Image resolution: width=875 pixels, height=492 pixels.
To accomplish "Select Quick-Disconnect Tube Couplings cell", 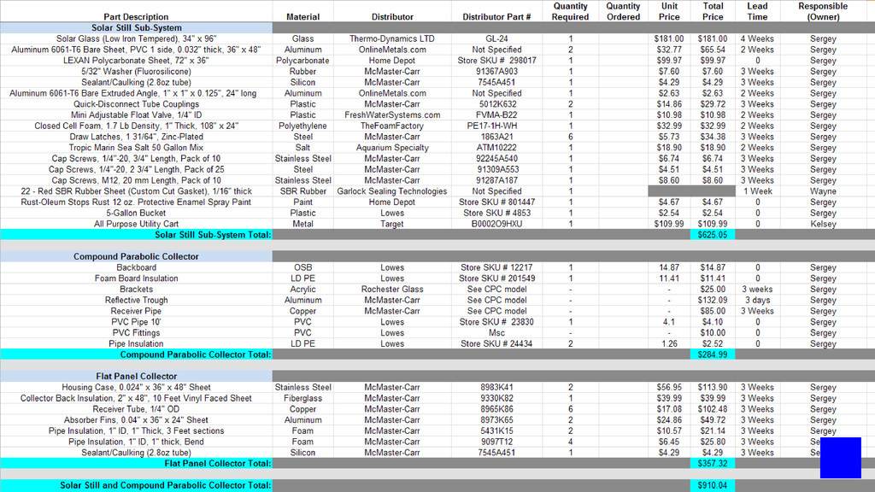I will [x=136, y=104].
